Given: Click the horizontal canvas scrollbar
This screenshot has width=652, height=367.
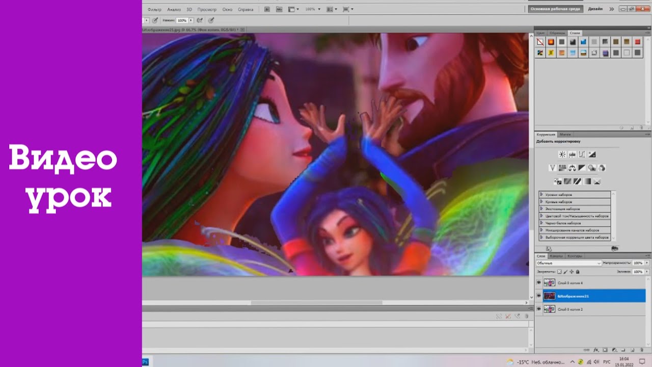Looking at the screenshot, I should tap(316, 303).
